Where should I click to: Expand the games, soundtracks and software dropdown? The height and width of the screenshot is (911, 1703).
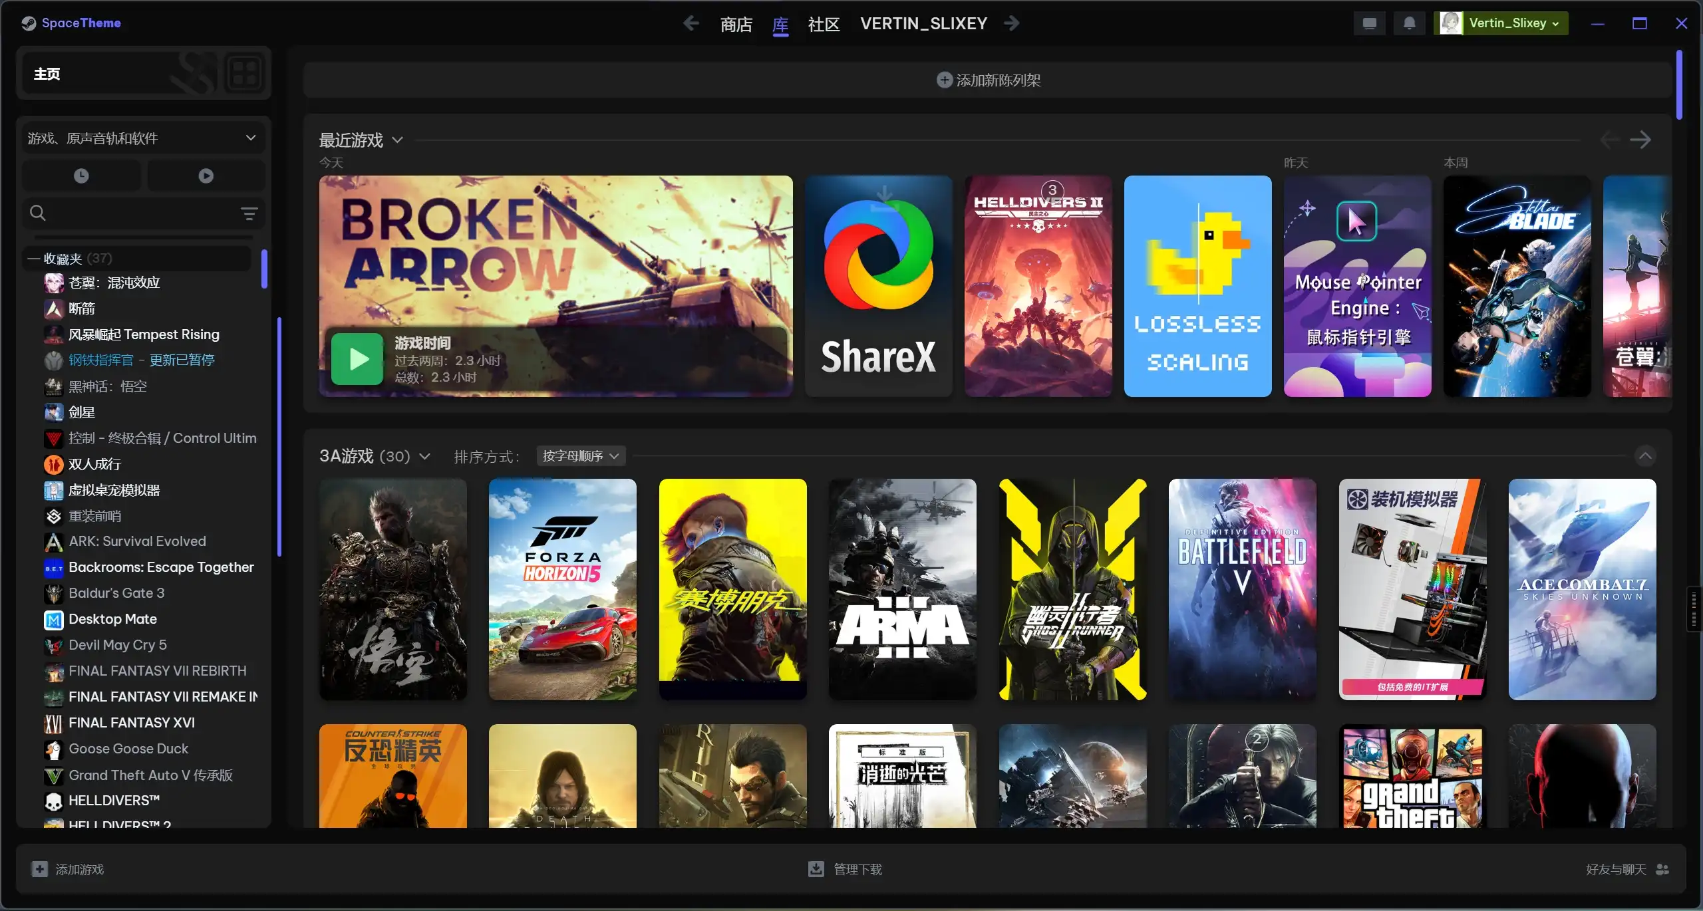pyautogui.click(x=142, y=138)
